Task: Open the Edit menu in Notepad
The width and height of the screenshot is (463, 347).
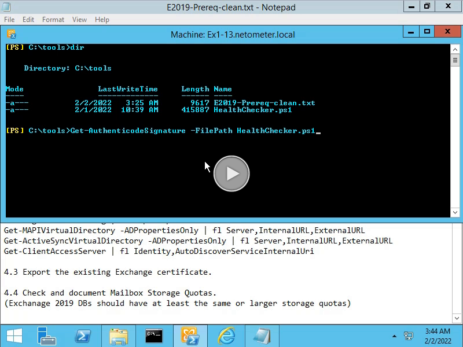Action: tap(28, 20)
